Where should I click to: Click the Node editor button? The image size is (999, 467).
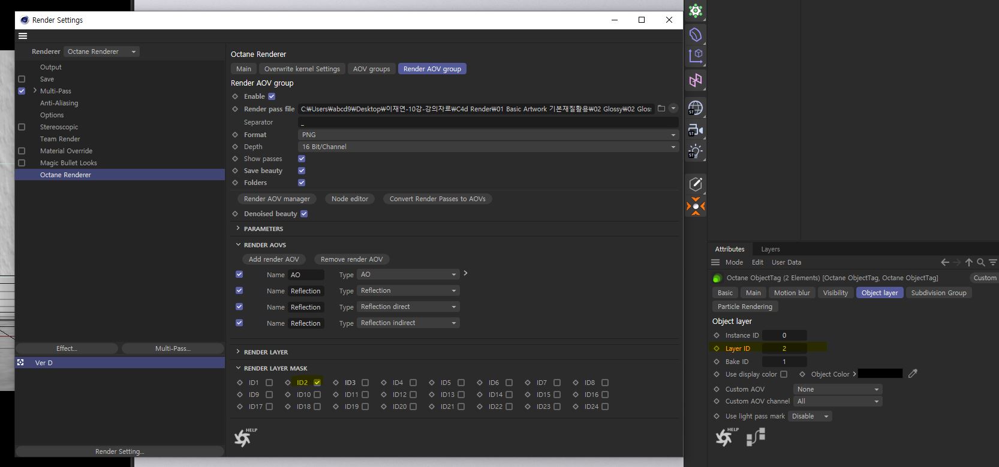pyautogui.click(x=350, y=199)
